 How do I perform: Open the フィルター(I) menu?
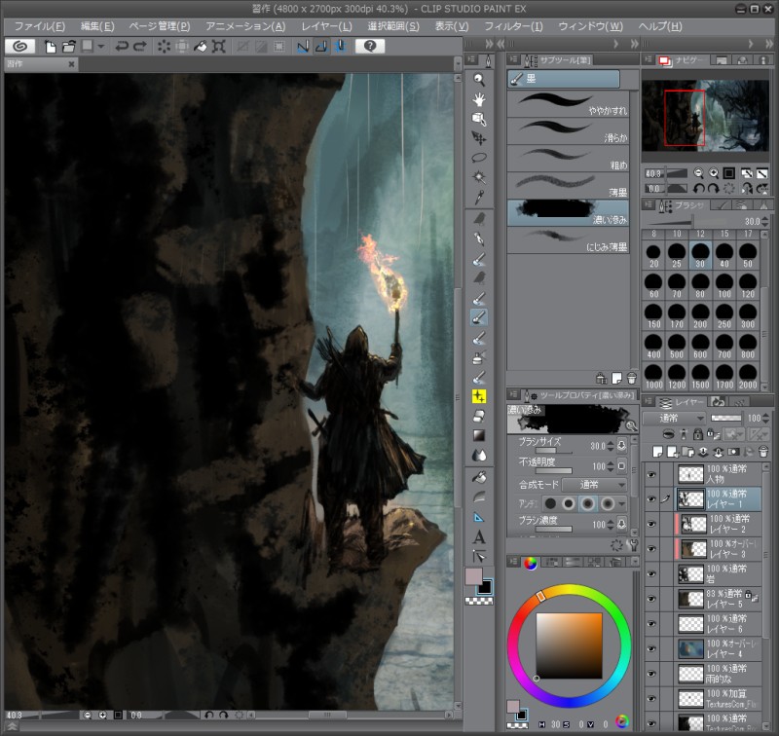pos(507,25)
